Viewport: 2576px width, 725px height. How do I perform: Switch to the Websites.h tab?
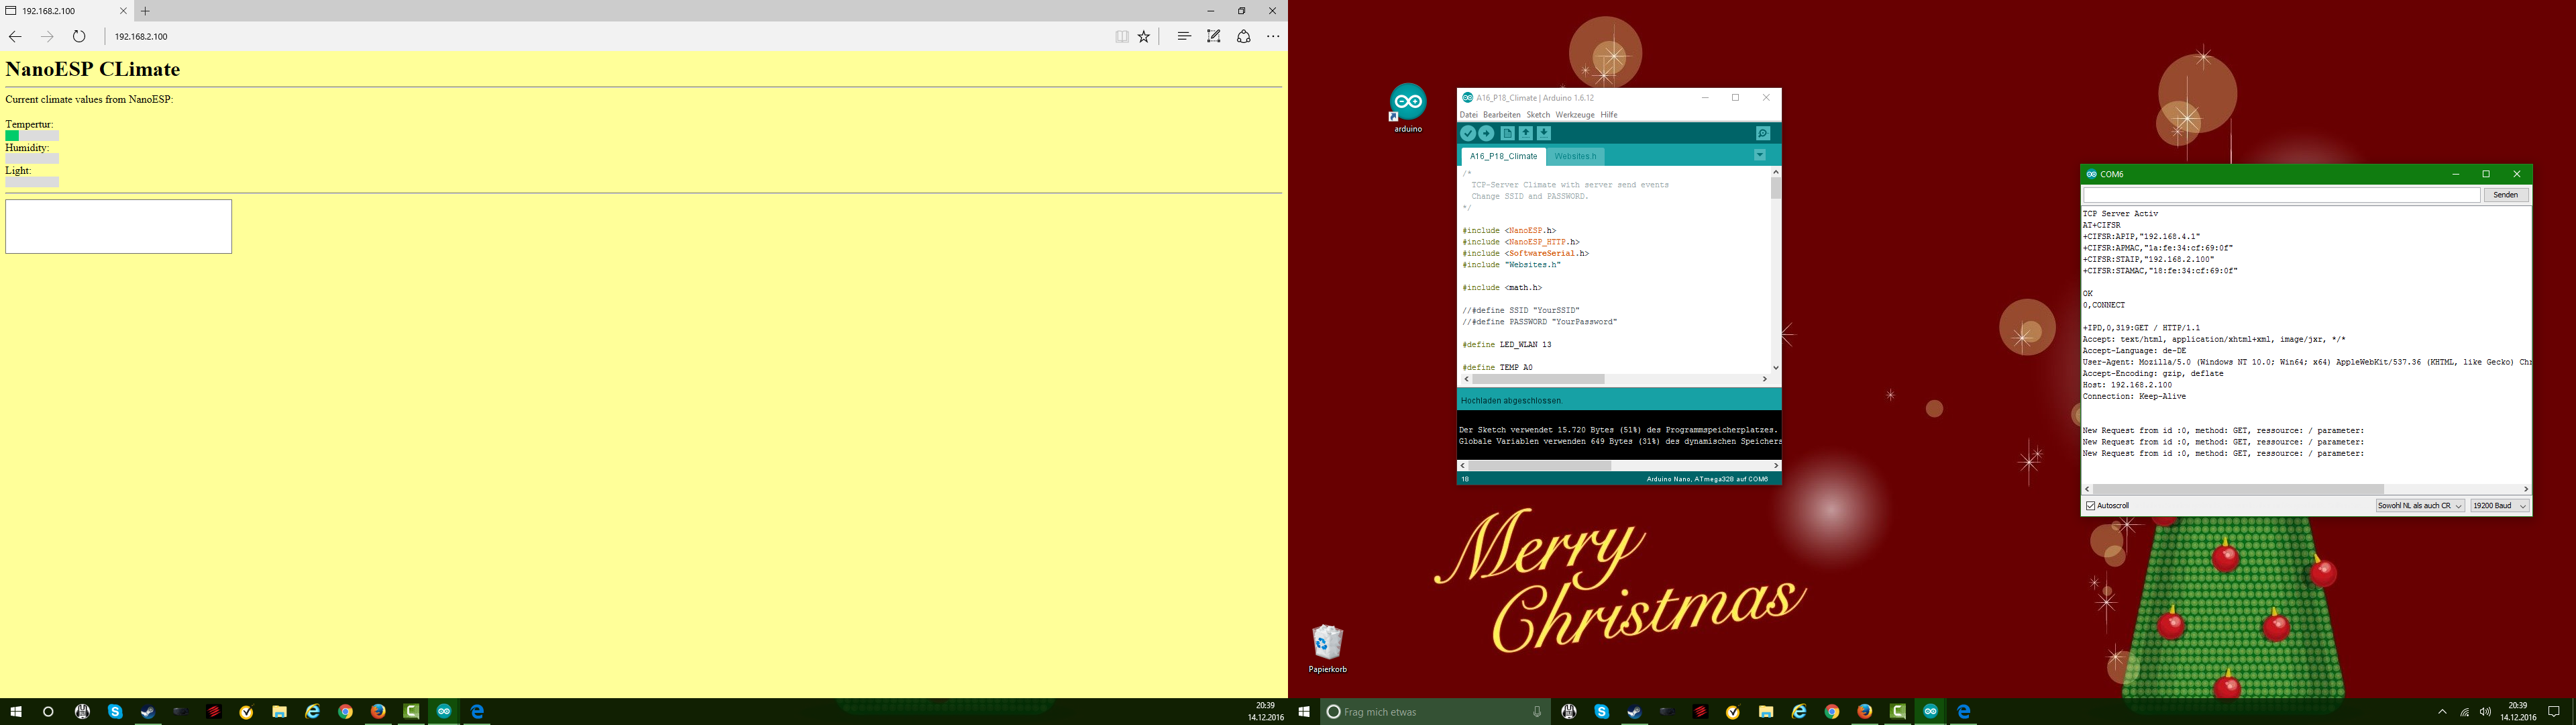pos(1575,156)
